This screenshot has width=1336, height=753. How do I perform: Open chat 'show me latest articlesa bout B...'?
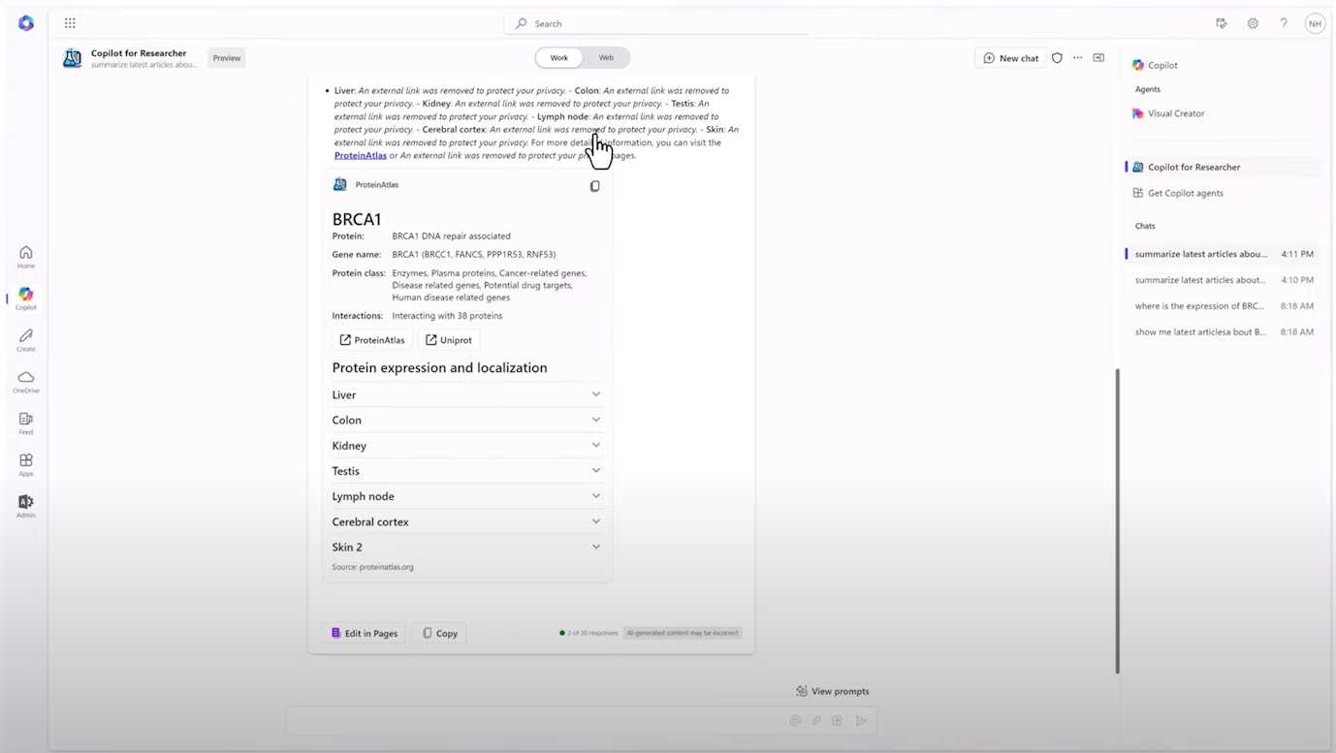[1224, 331]
